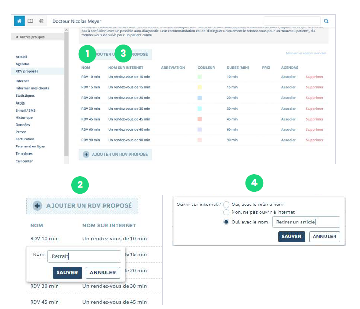
Task: Open Agendas in the sidebar menu
Action: pos(23,64)
